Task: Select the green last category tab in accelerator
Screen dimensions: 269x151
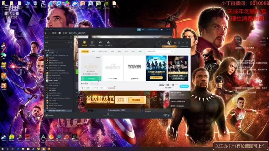Action: pyautogui.click(x=140, y=51)
